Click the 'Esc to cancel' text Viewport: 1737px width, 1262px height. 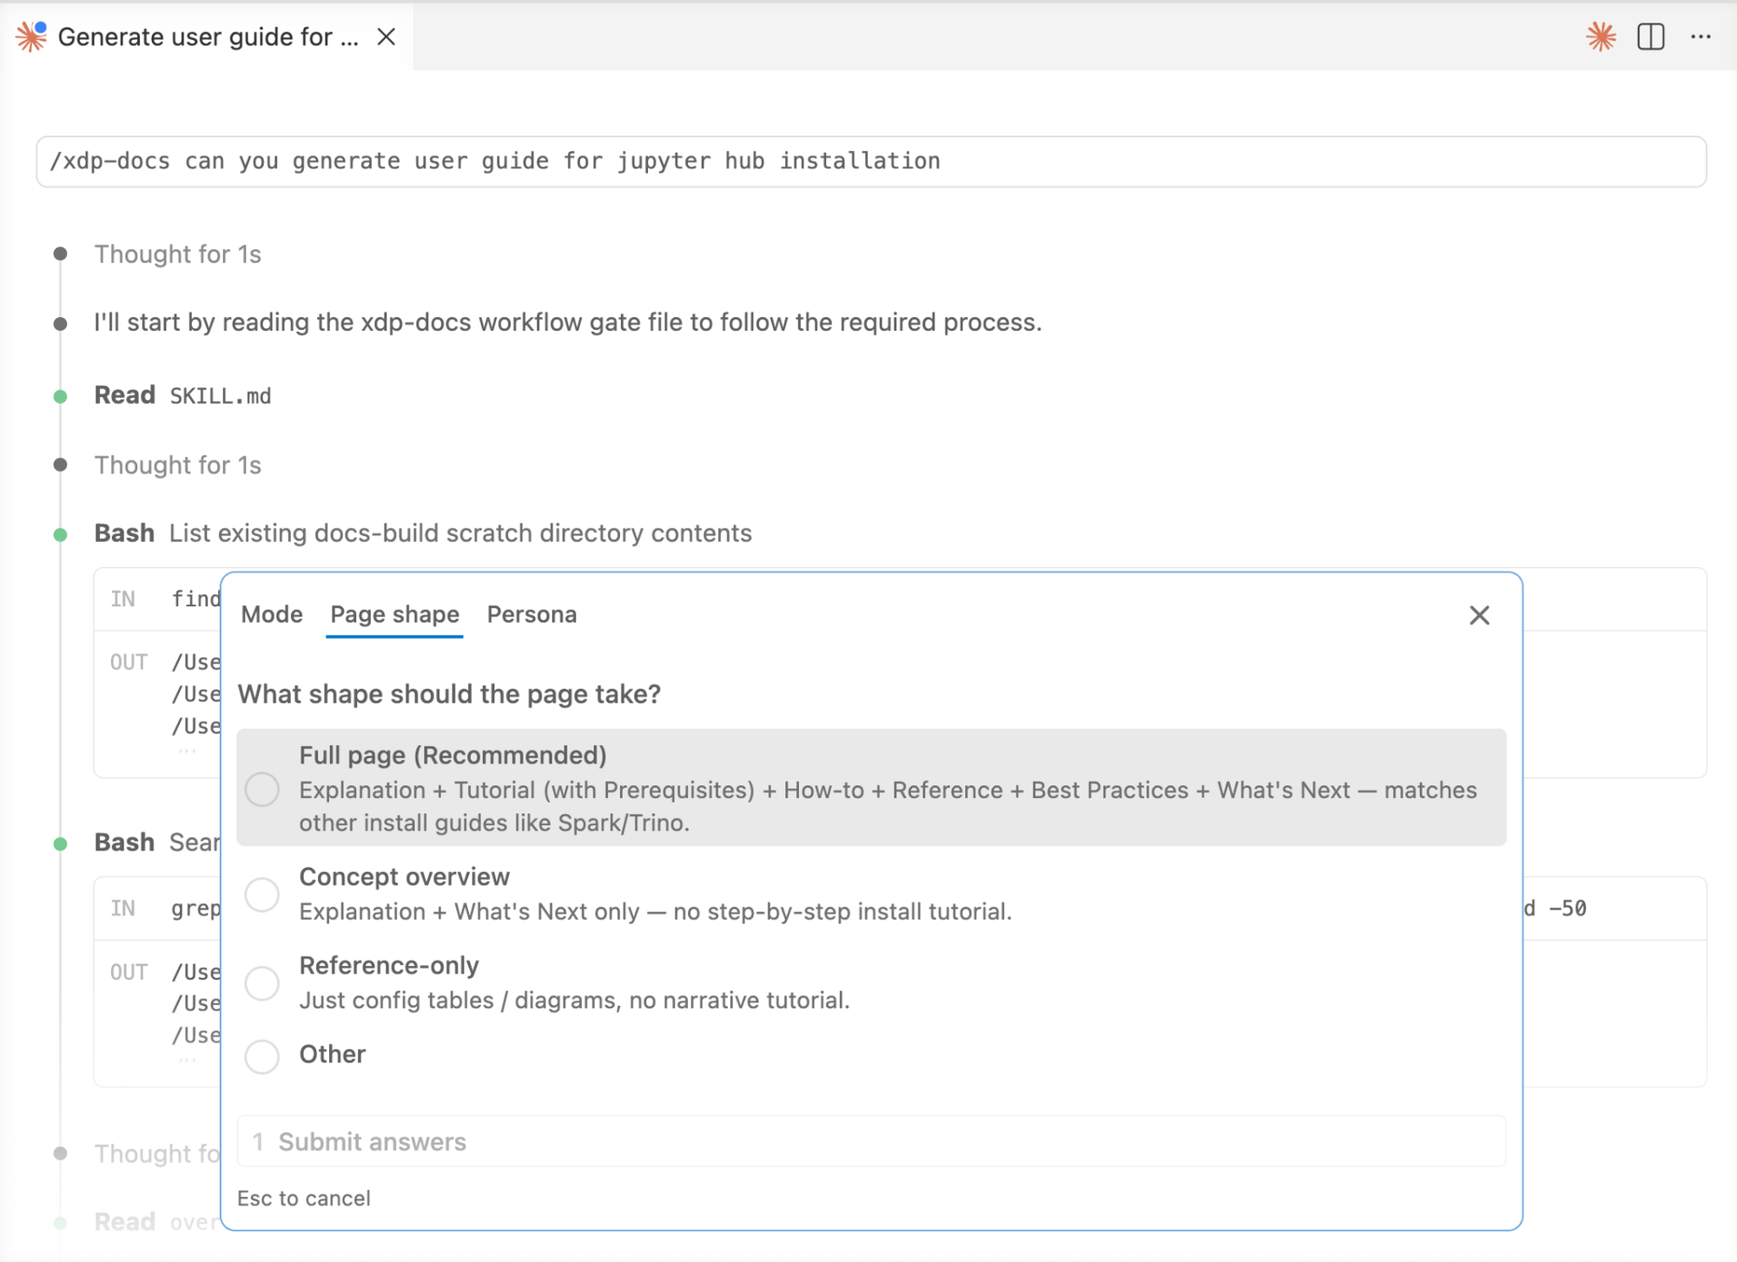tap(304, 1199)
